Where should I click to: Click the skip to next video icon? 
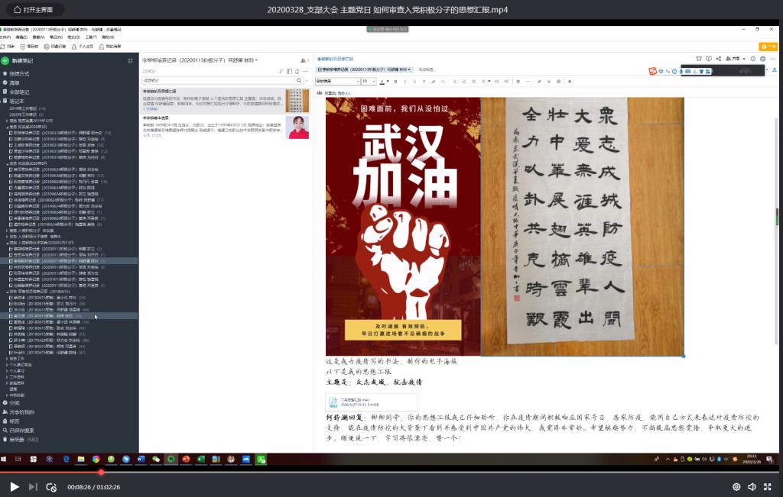click(33, 486)
